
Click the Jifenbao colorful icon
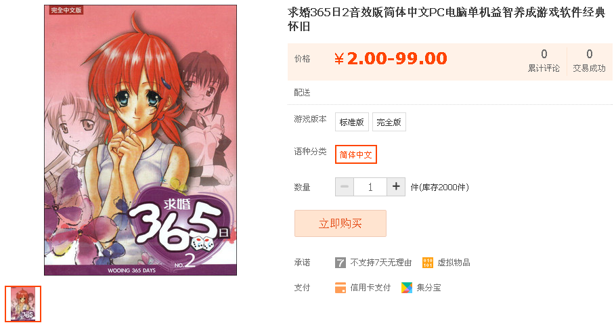407,288
